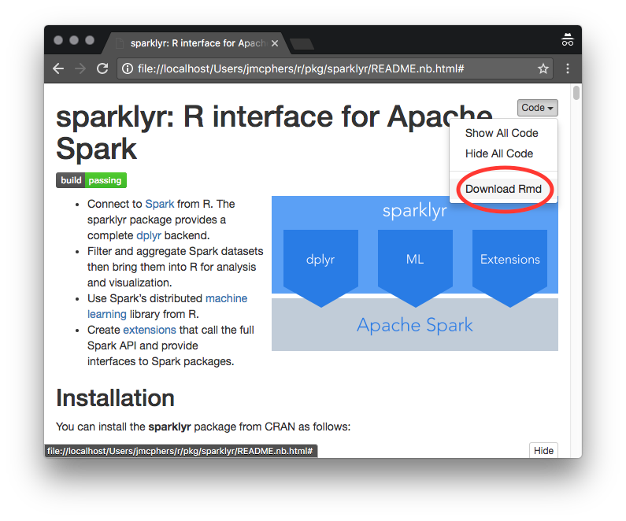The image size is (626, 521).
Task: Choose Download Rmd option
Action: (503, 189)
